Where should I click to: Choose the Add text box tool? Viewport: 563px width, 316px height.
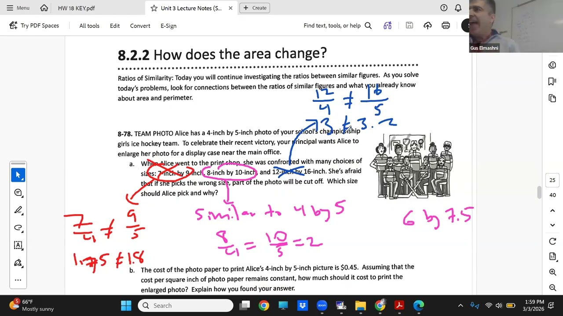18,245
